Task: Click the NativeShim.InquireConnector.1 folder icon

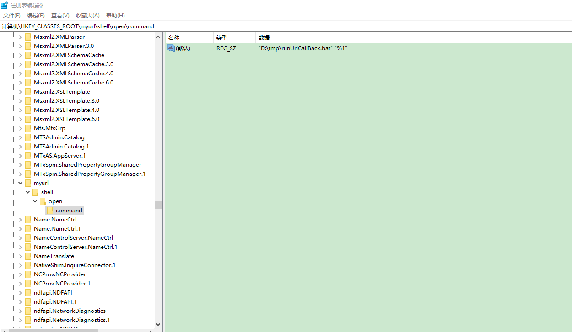Action: (28, 265)
